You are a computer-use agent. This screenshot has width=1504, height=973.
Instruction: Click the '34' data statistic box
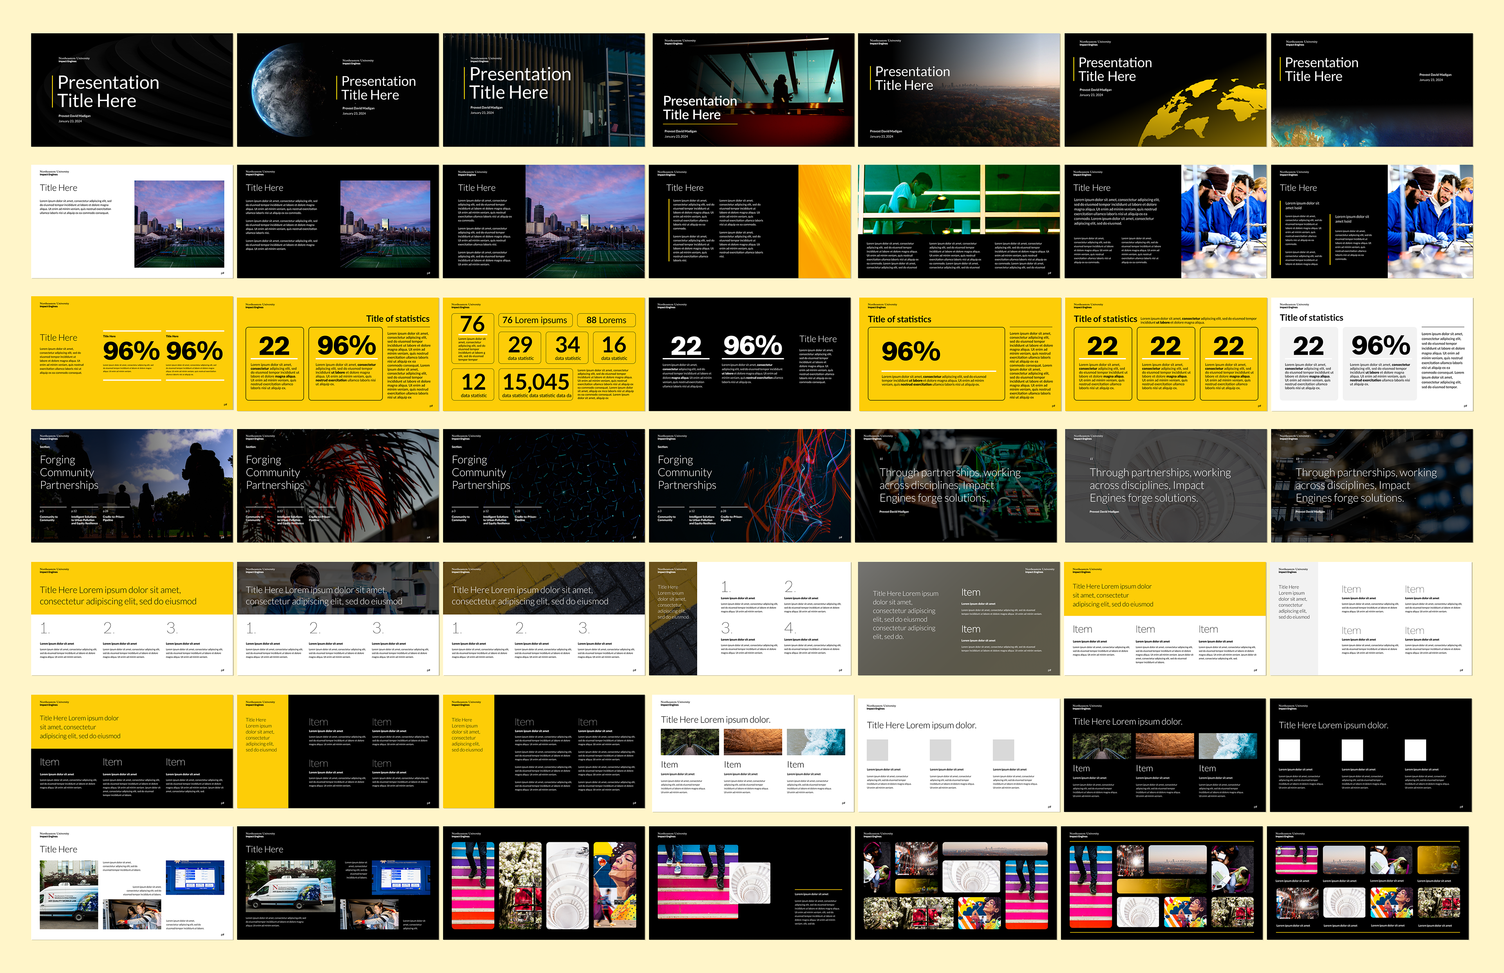coord(568,347)
